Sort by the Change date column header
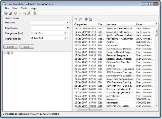162x119 pixels. pyautogui.click(x=85, y=24)
